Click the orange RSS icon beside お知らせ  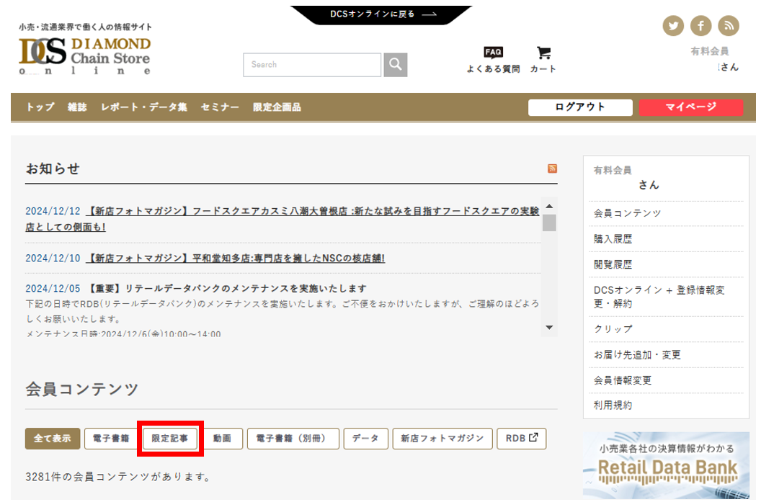pos(553,169)
